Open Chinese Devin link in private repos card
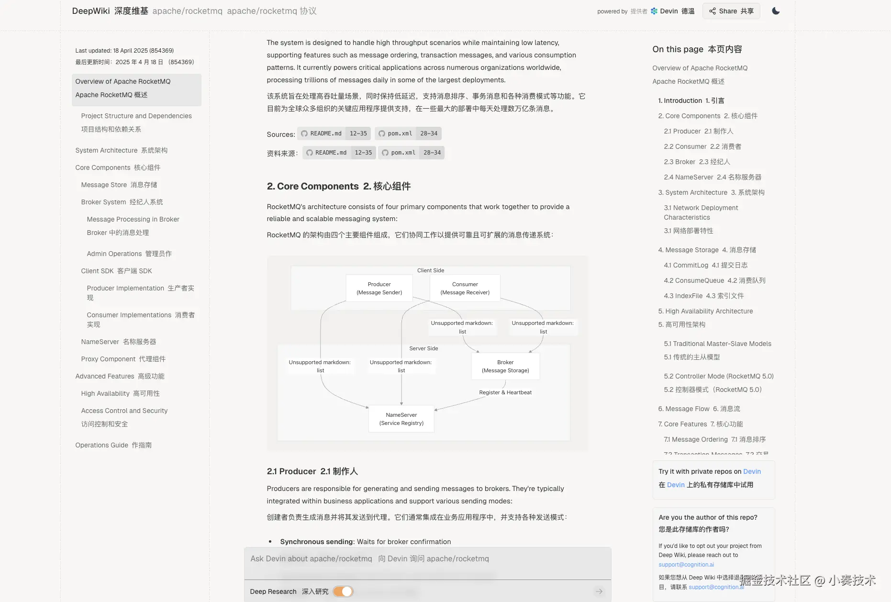Image resolution: width=891 pixels, height=602 pixels. (676, 485)
